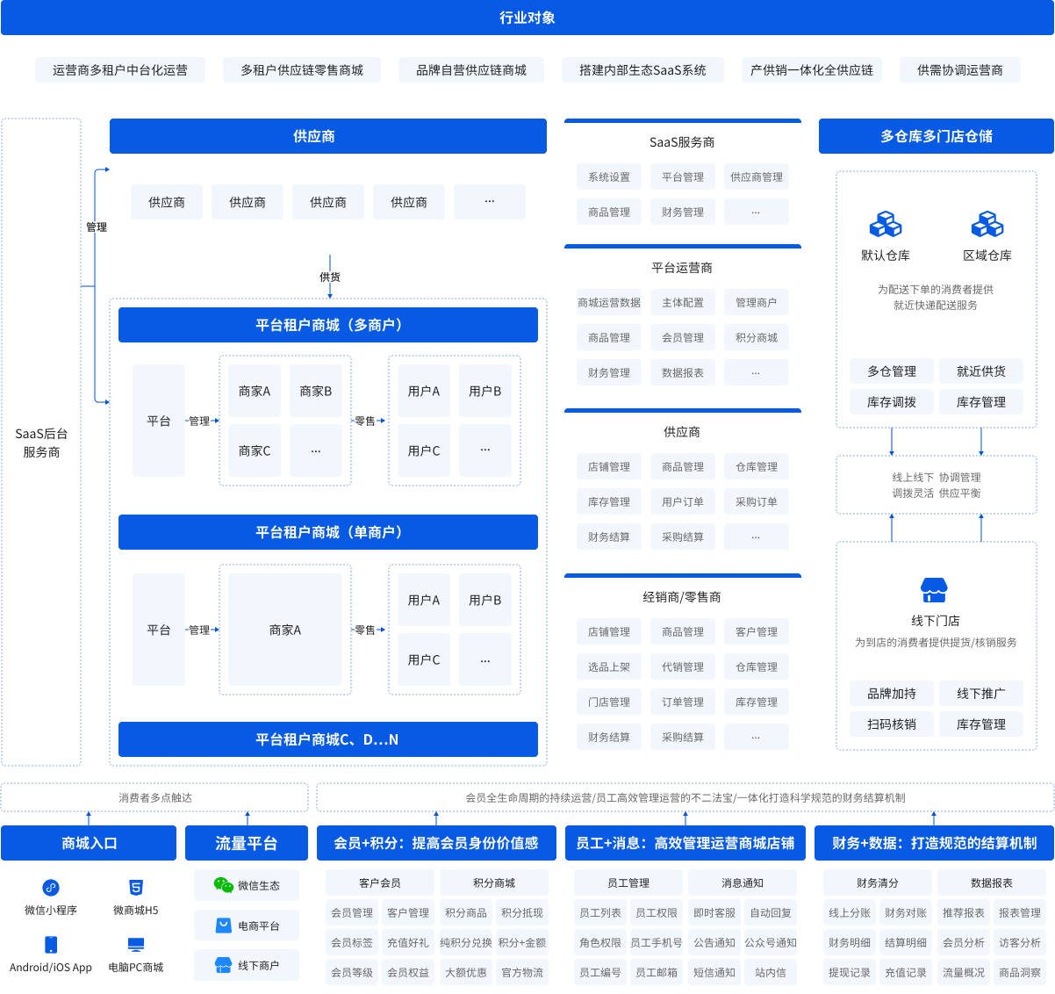
Task: Click the 提现记录 item under 财务清分
Action: 849,973
